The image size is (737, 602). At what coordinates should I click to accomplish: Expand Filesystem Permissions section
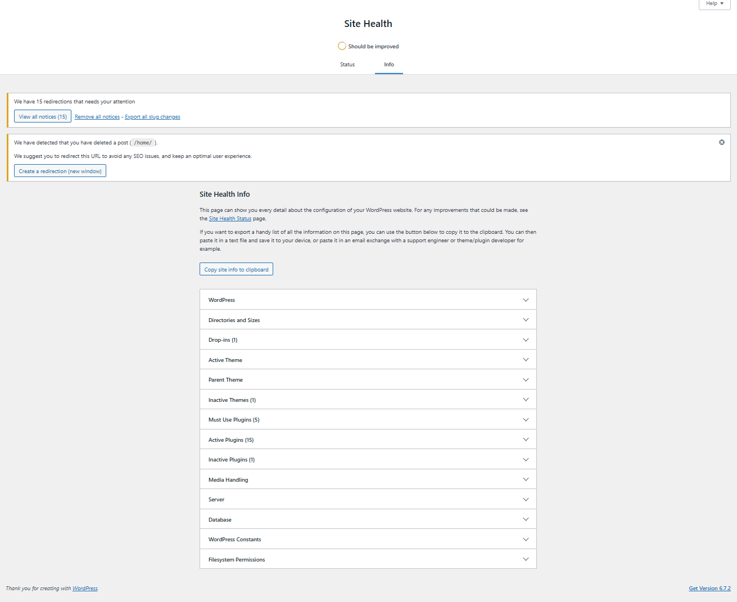tap(368, 559)
